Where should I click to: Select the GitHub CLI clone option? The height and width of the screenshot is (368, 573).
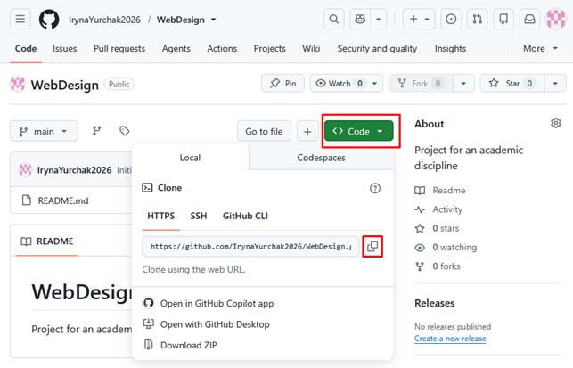pyautogui.click(x=245, y=216)
